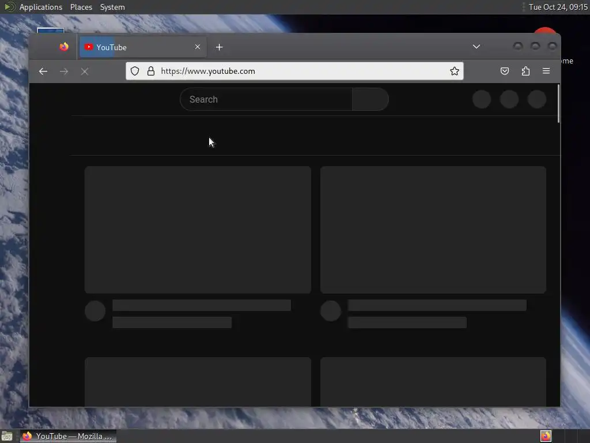Close the YouTube tab

[198, 47]
